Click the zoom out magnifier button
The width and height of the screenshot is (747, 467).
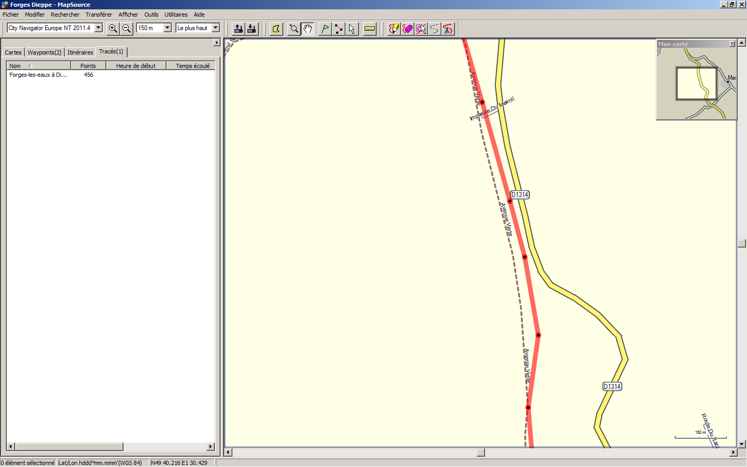point(126,29)
